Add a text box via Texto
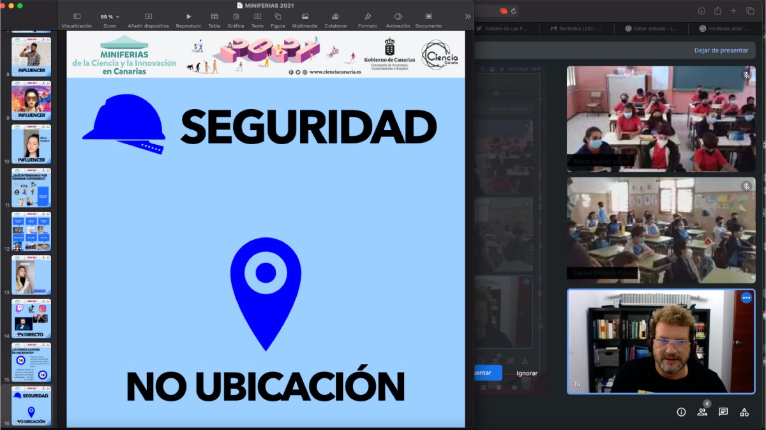 tap(257, 17)
